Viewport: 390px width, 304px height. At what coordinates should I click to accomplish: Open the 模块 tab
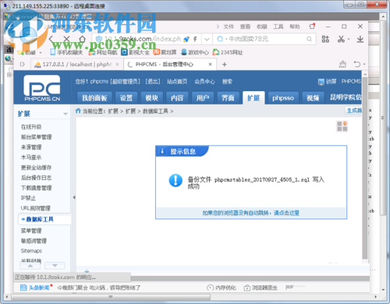click(x=152, y=98)
